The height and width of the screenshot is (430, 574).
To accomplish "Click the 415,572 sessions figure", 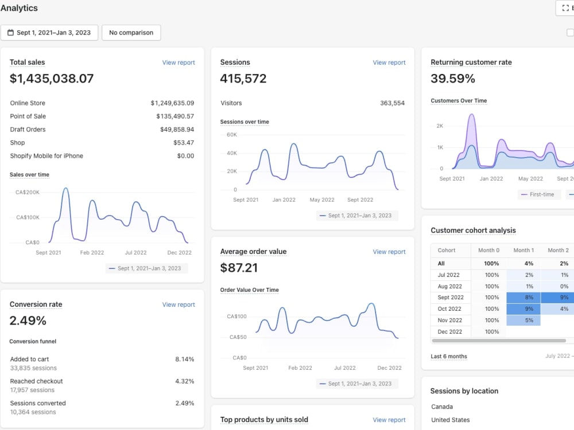I will click(x=243, y=78).
